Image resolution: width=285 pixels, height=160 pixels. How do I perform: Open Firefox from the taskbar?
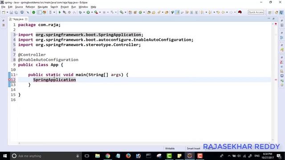[128, 156]
